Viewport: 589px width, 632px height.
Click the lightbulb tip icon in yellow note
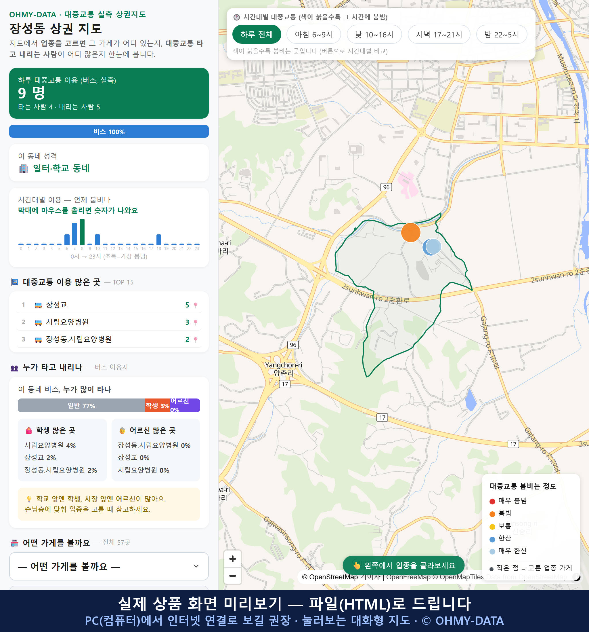pos(29,499)
